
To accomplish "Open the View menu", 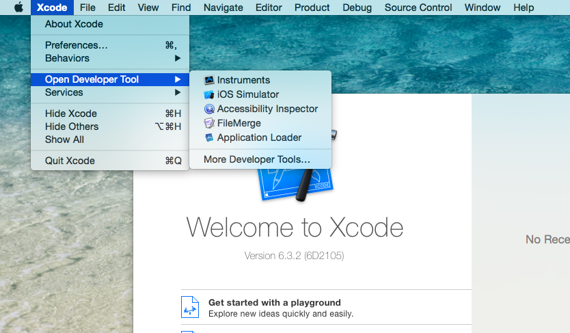I will coord(148,8).
